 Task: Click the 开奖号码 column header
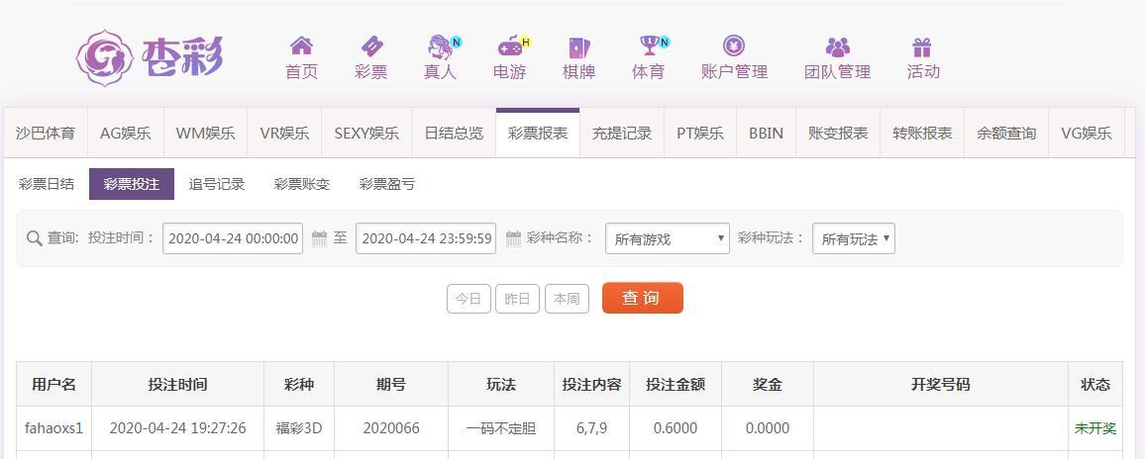pos(941,384)
